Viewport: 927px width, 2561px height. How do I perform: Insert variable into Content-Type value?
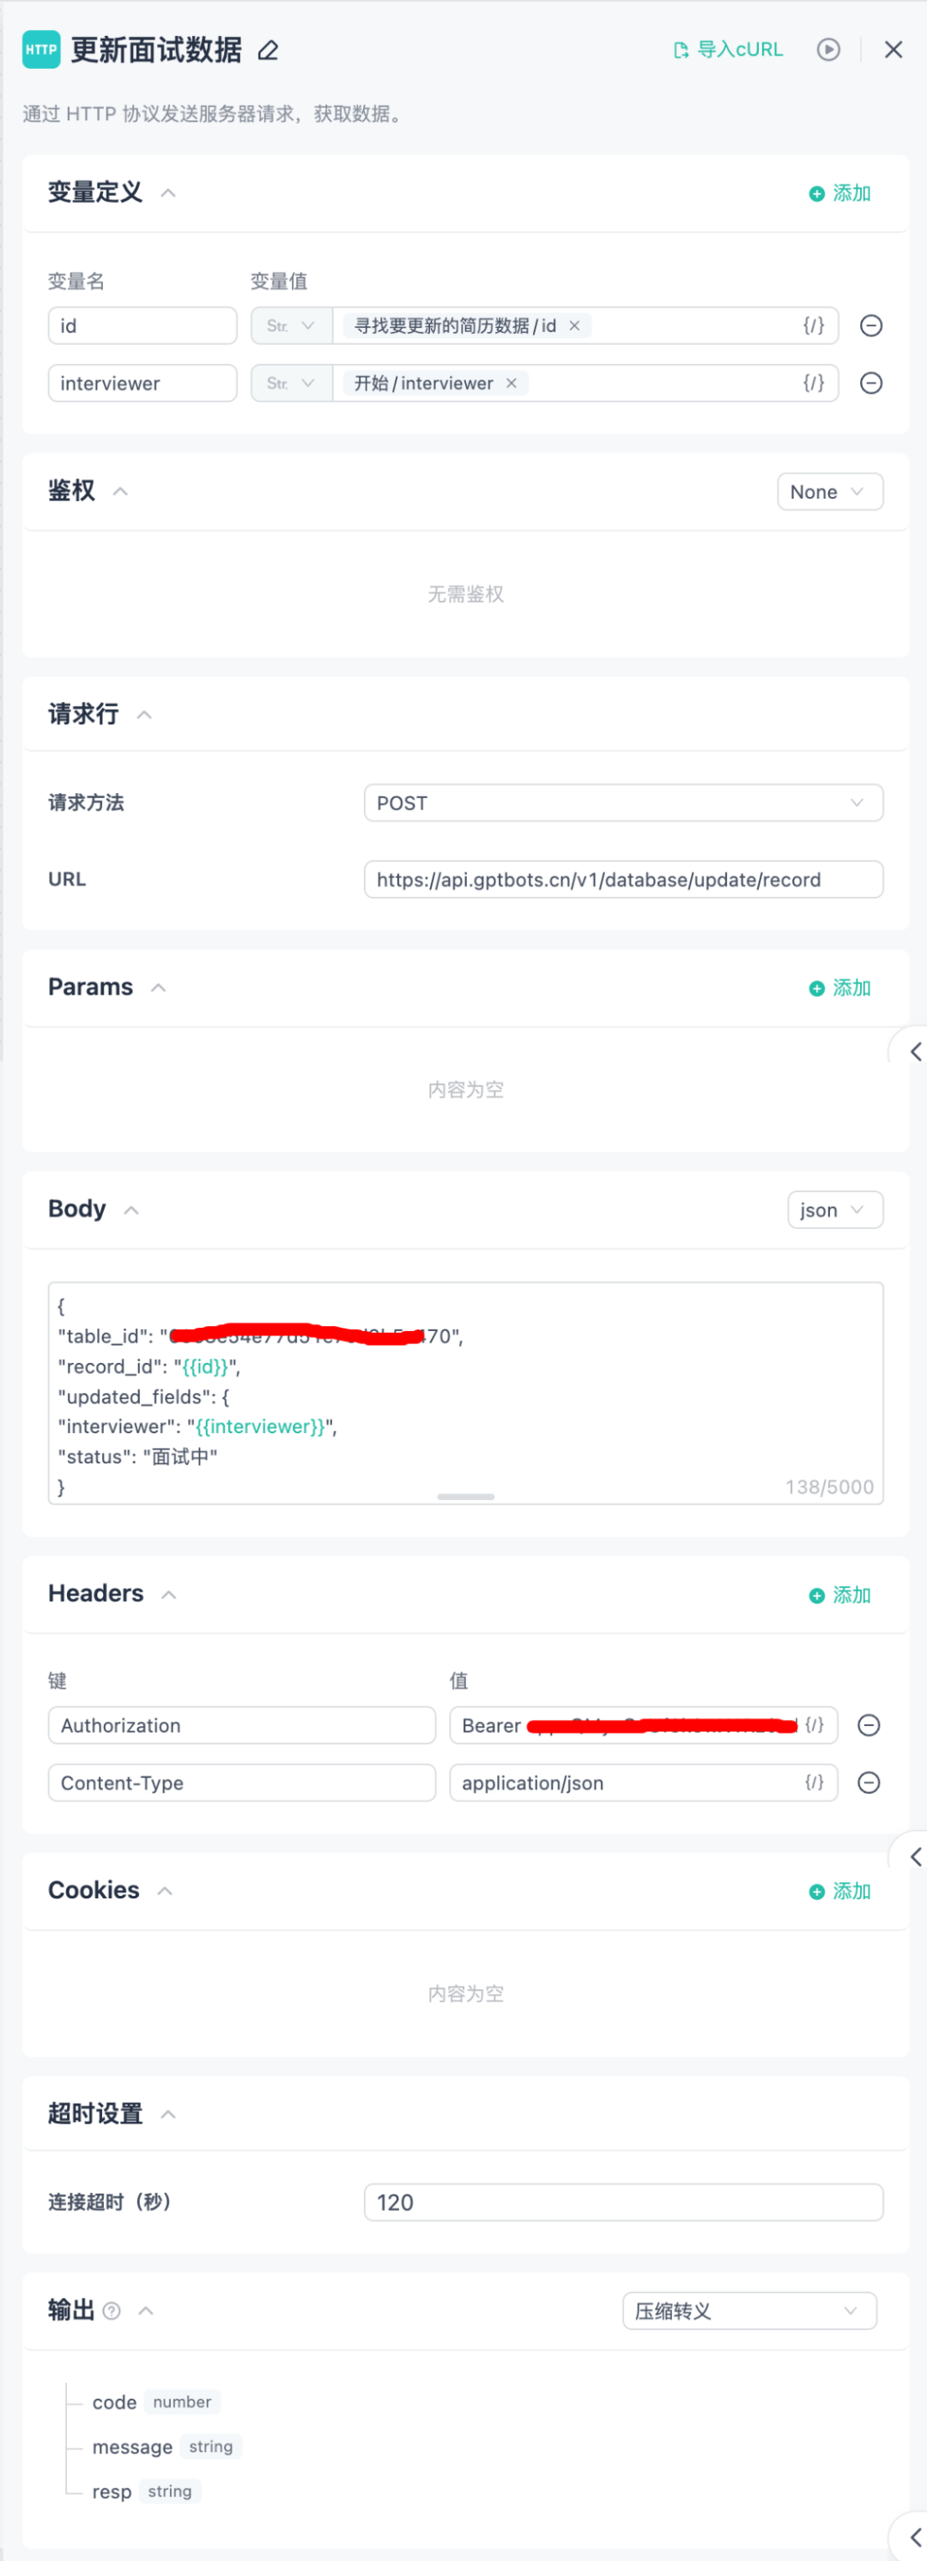814,1783
